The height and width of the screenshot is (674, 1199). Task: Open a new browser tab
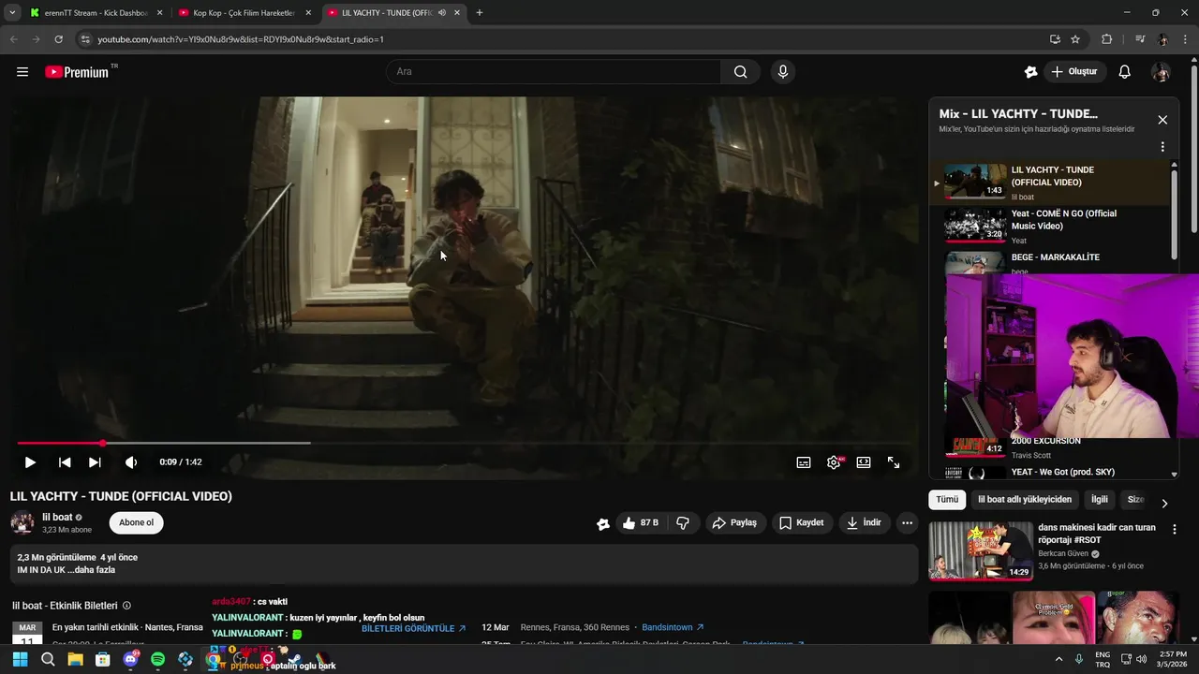pyautogui.click(x=480, y=13)
